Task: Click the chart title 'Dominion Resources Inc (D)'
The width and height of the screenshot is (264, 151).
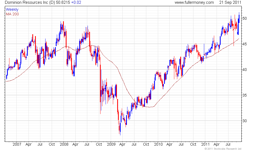Action: [x=30, y=2]
